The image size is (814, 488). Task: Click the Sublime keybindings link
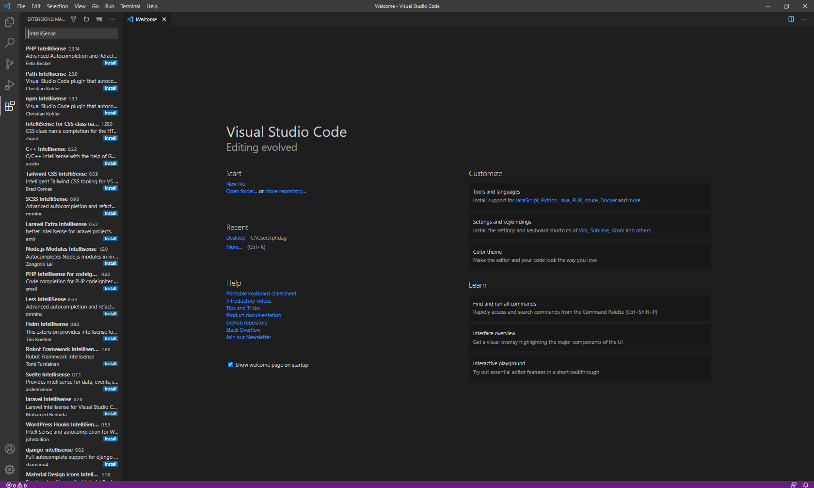click(x=599, y=230)
